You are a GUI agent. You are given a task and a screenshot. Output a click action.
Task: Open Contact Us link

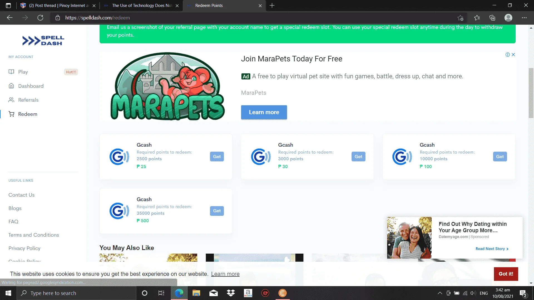point(21,195)
